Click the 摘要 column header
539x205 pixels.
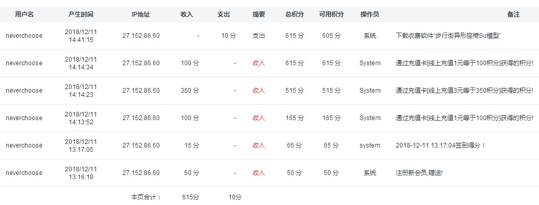point(259,14)
